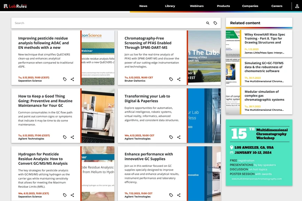Click 'Separation Science' under the AOAC webinar
This screenshot has height=201, width=302.
point(30,81)
